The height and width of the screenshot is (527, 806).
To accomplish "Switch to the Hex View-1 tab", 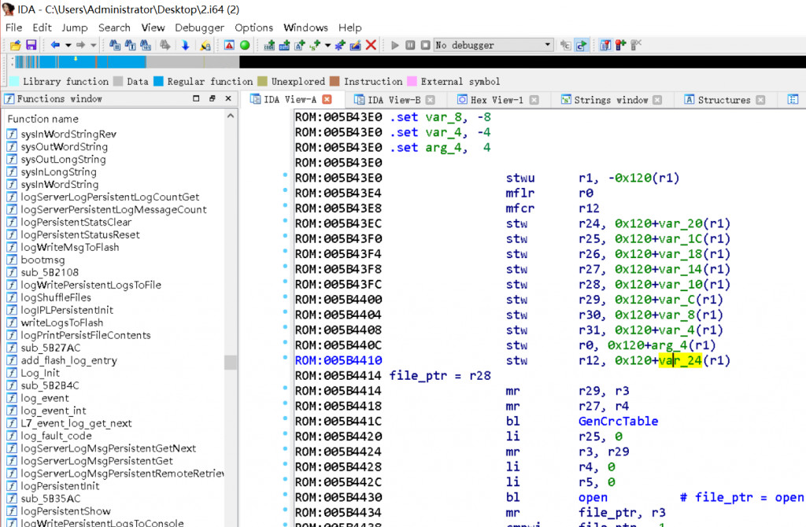I will pyautogui.click(x=497, y=100).
